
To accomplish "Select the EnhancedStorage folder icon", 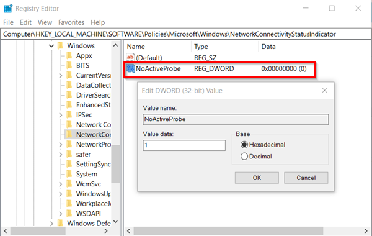I will click(x=69, y=105).
